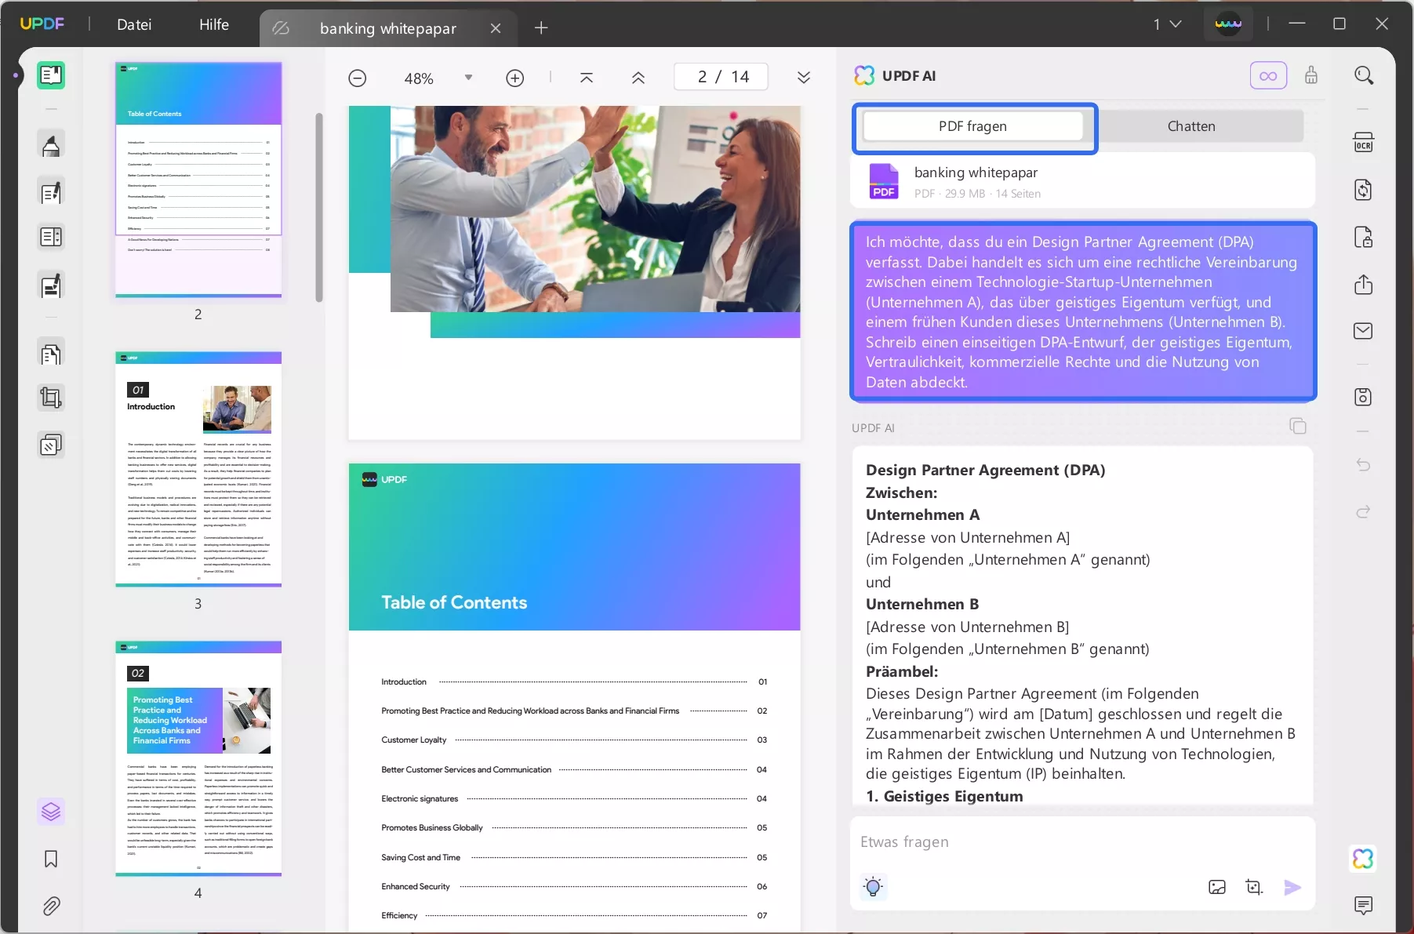This screenshot has height=934, width=1414.
Task: Click the page number input field
Action: [x=722, y=77]
